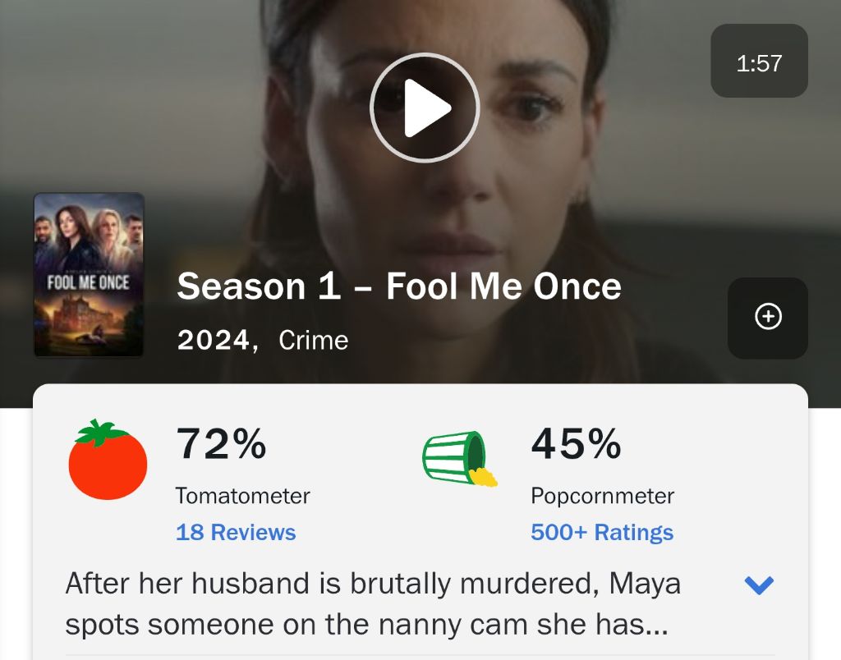The width and height of the screenshot is (841, 660).
Task: Select the Tomatometer label
Action: tap(242, 496)
